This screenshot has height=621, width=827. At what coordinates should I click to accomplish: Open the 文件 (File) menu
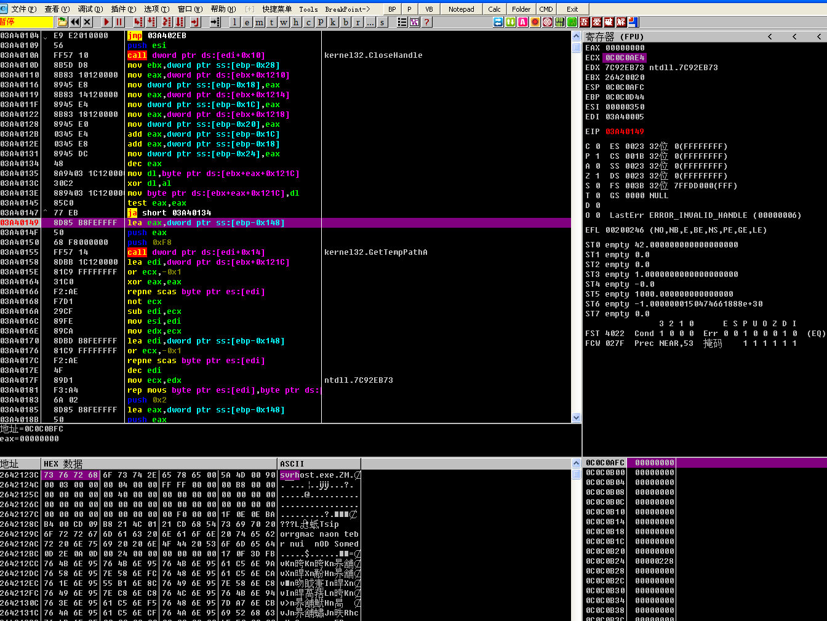[23, 9]
